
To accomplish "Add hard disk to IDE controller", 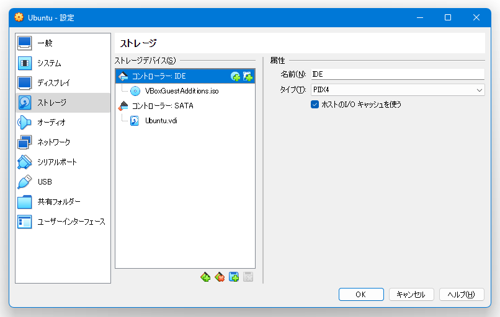I will 248,76.
